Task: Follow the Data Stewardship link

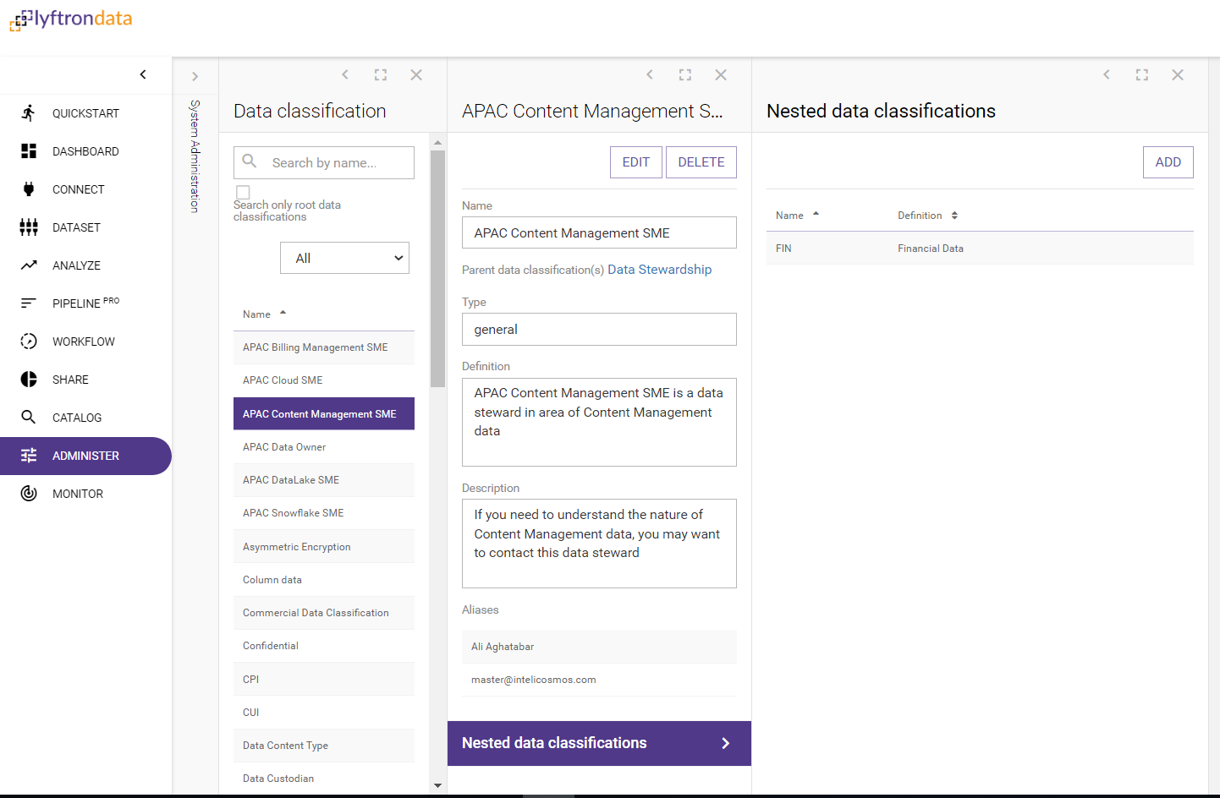Action: pyautogui.click(x=660, y=270)
